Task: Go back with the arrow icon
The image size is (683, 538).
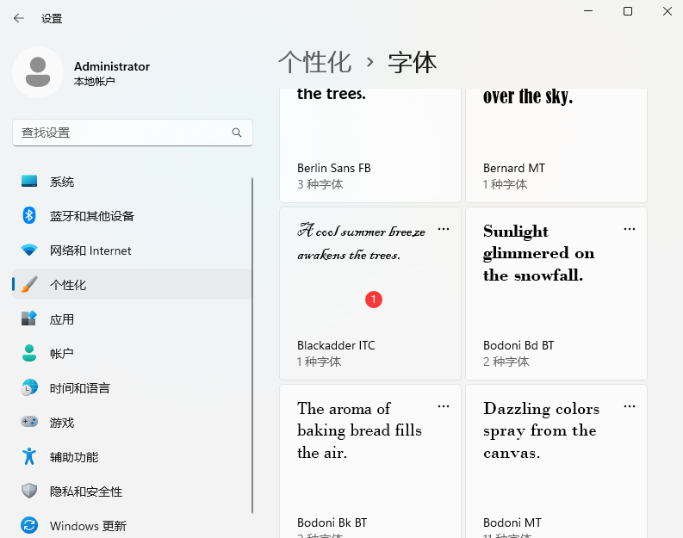Action: pos(19,18)
